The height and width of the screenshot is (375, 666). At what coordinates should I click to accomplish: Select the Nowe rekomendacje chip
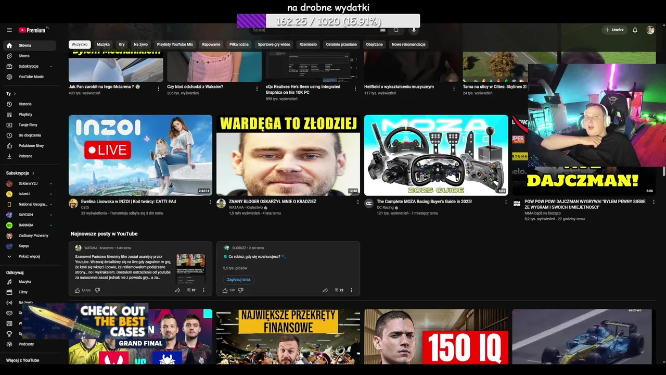pyautogui.click(x=408, y=44)
